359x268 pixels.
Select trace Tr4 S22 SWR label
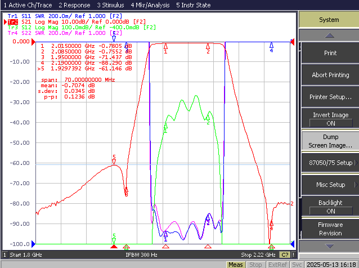click(x=65, y=33)
